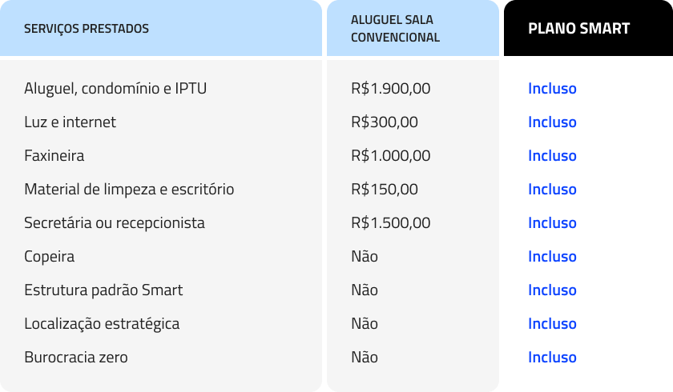
Task: Click the Material de limpeza e escritório label
Action: [x=129, y=190]
